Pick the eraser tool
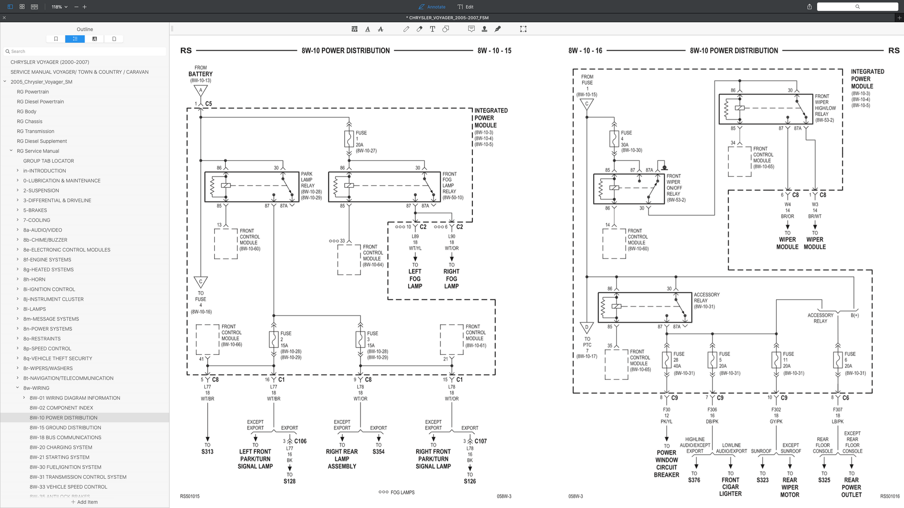Viewport: 904px width, 508px height. coord(419,29)
